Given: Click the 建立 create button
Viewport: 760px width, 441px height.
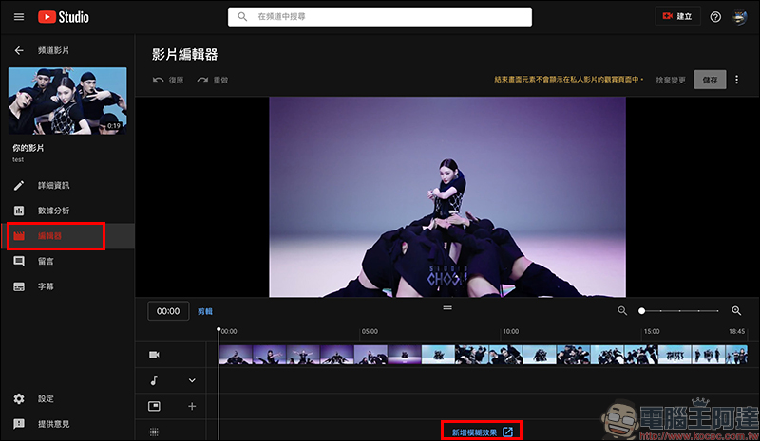Looking at the screenshot, I should 678,17.
